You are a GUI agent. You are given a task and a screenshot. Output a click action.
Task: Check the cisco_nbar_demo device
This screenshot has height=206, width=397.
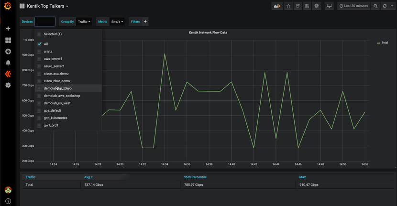pyautogui.click(x=39, y=81)
